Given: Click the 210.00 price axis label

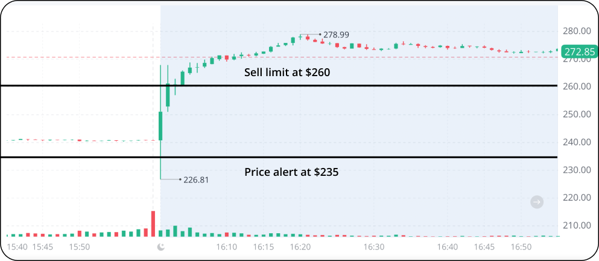Looking at the screenshot, I should (x=576, y=225).
